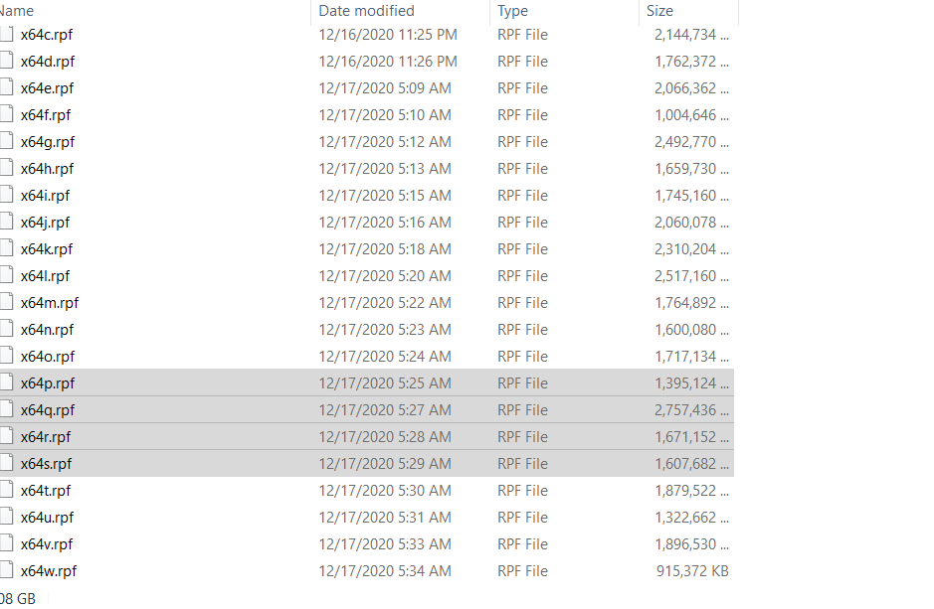Sort by Date modified column header
This screenshot has height=609, width=934.
pyautogui.click(x=366, y=11)
